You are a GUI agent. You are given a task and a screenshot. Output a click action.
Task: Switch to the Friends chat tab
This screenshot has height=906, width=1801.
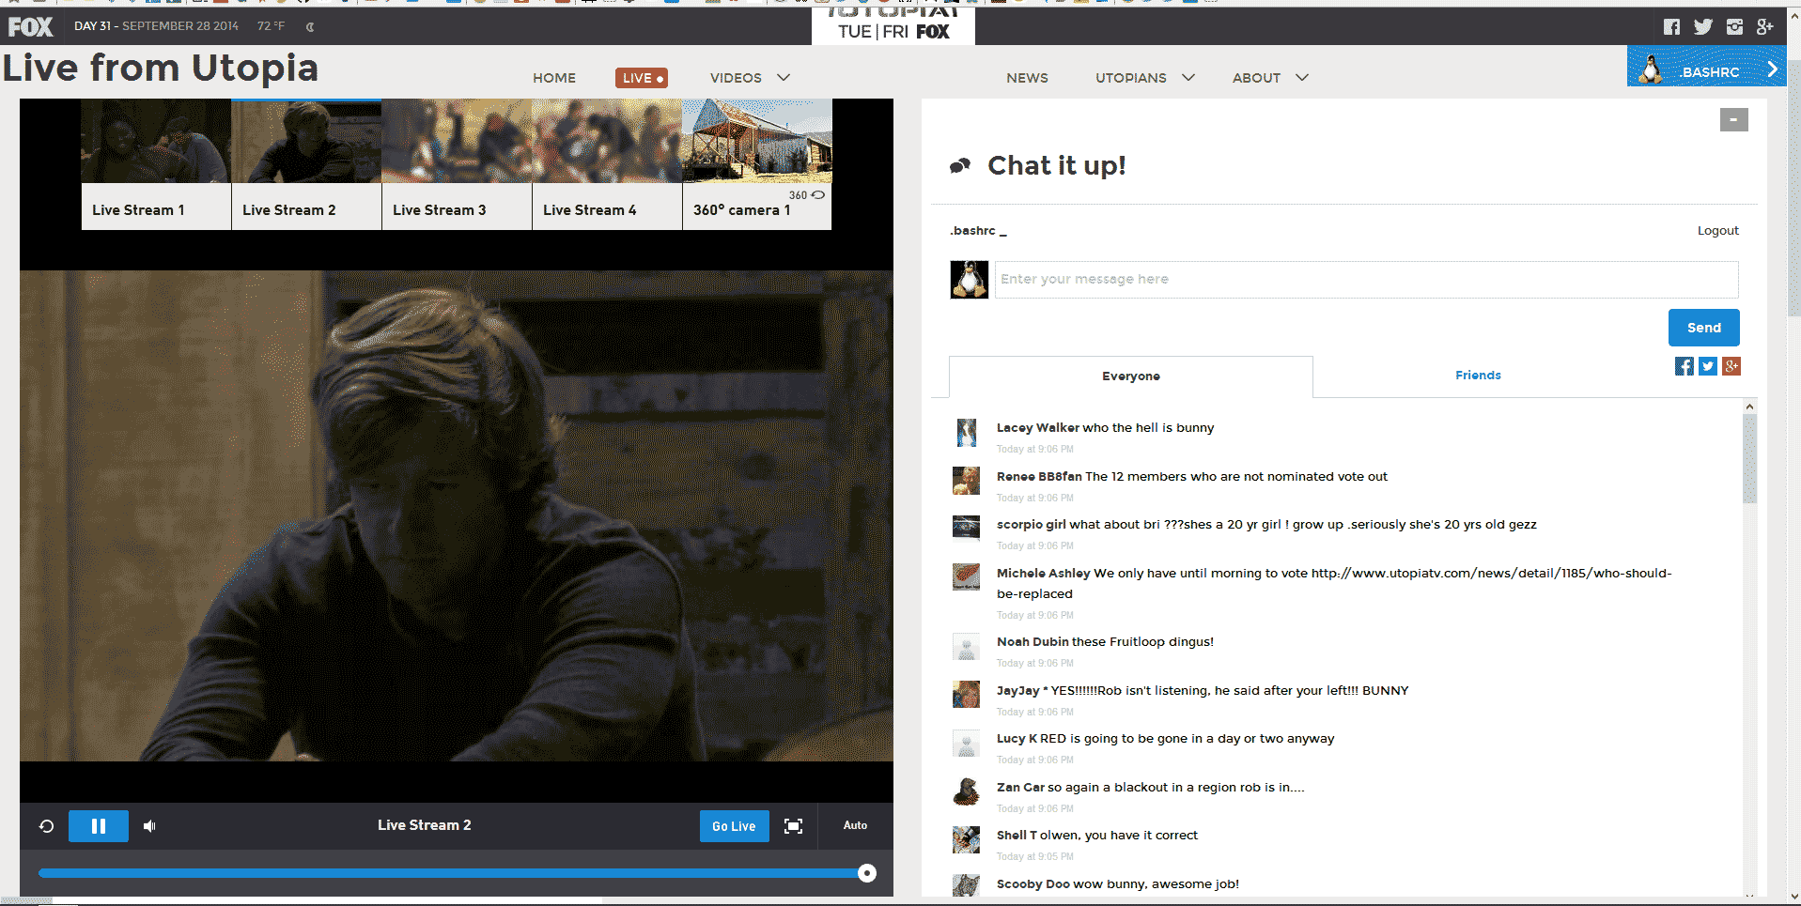pyautogui.click(x=1478, y=376)
